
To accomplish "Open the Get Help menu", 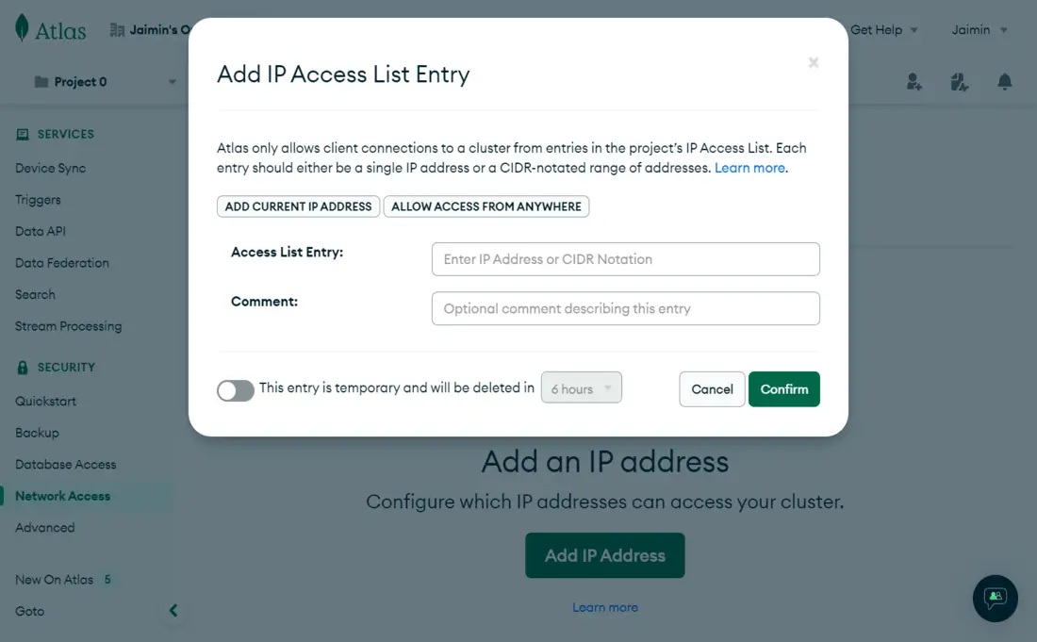I will (x=883, y=30).
